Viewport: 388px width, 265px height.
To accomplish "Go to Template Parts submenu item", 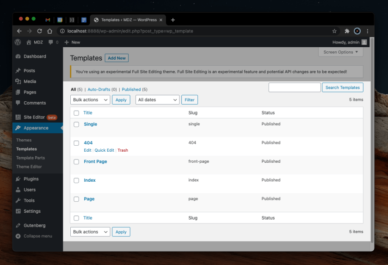I will [x=31, y=158].
